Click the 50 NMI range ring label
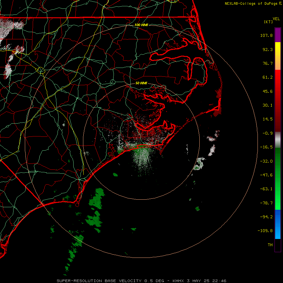 (x=141, y=83)
